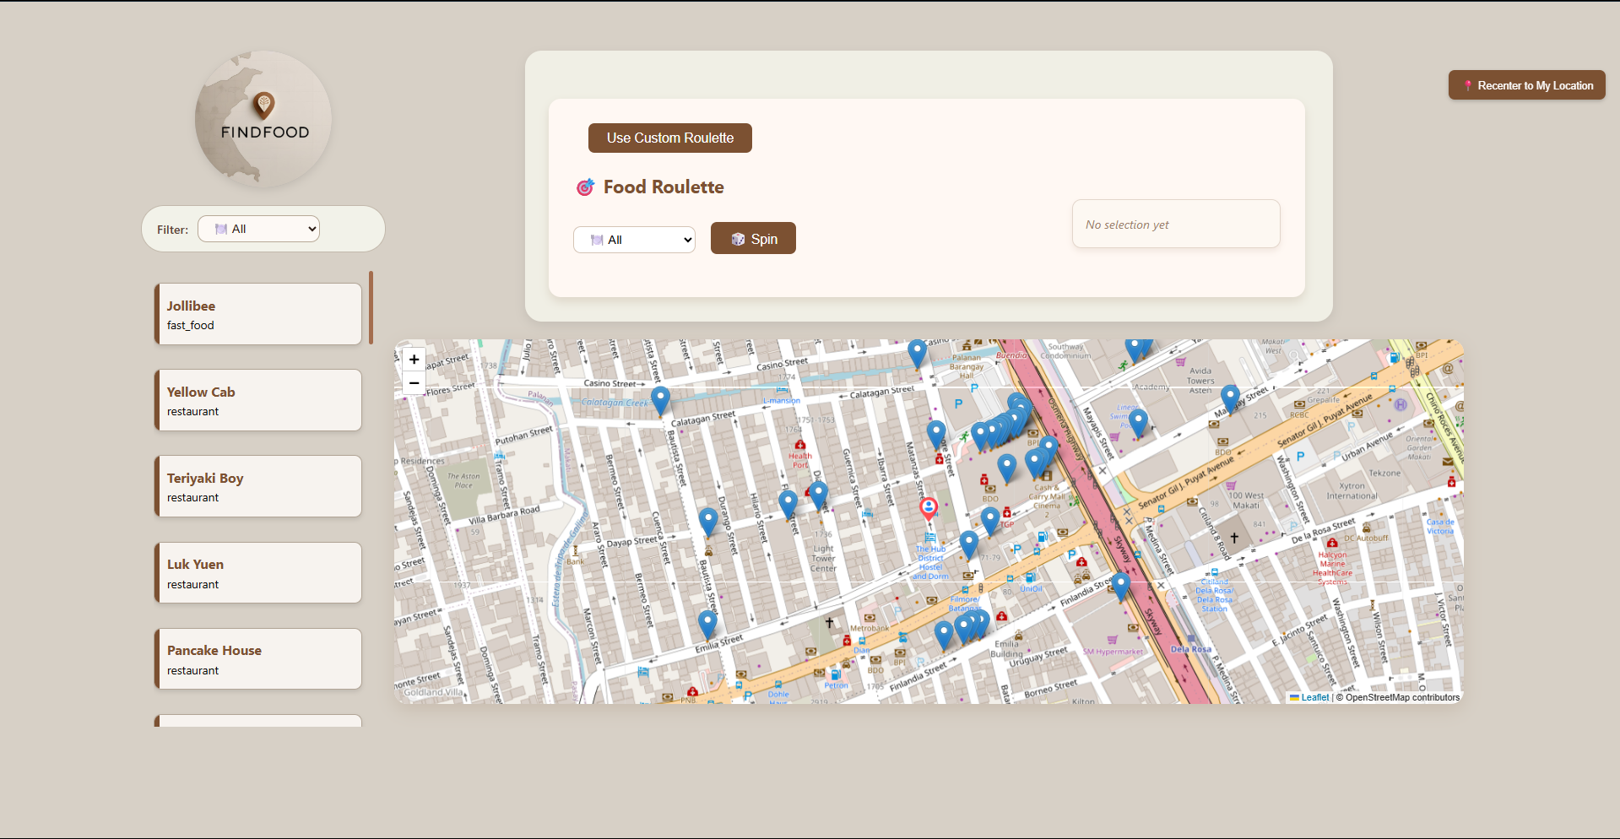Open the sidebar Filter dropdown
The image size is (1620, 839).
(258, 229)
